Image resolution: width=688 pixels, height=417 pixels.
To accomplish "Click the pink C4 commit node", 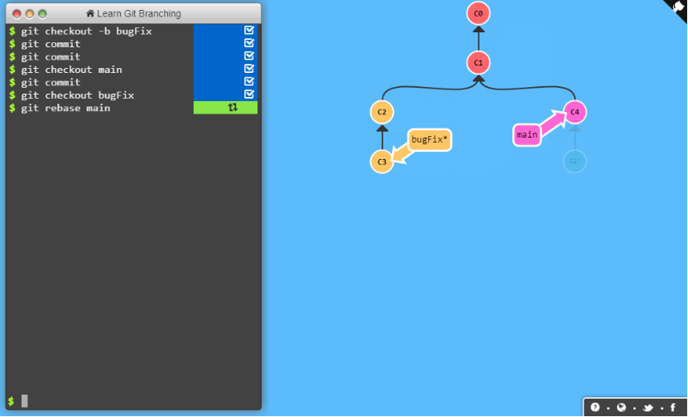I will click(x=575, y=112).
